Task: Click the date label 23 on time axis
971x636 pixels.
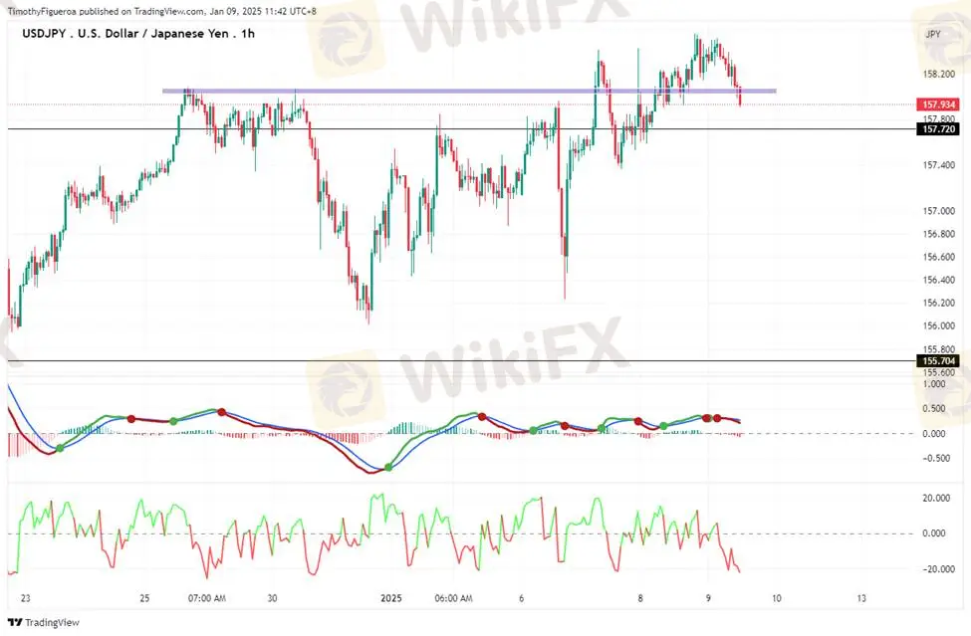Action: [x=25, y=598]
